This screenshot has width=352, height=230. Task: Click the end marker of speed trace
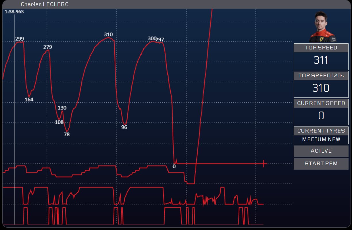click(x=263, y=164)
